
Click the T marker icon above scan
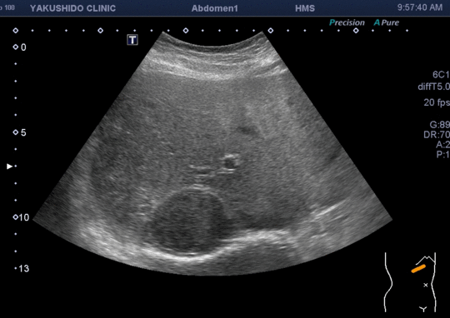(132, 40)
